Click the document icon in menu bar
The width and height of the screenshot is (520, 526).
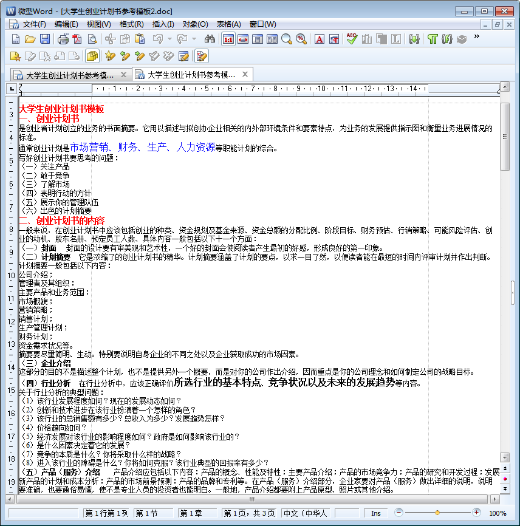click(14, 24)
